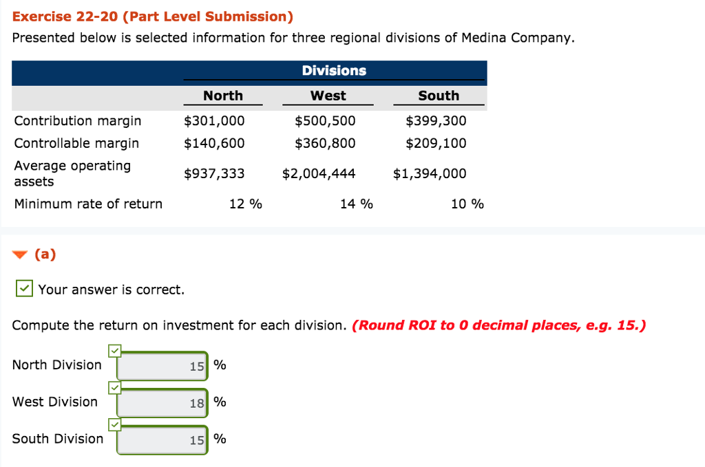
Task: Collapse part (a) using the orange triangle
Action: [x=20, y=256]
